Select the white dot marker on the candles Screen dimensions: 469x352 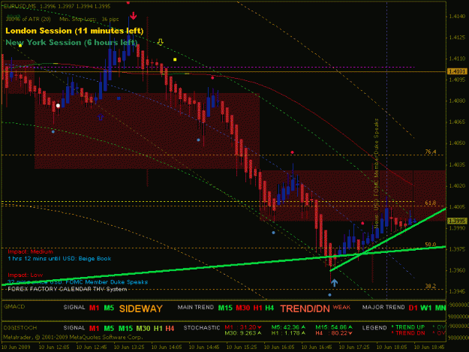58,106
